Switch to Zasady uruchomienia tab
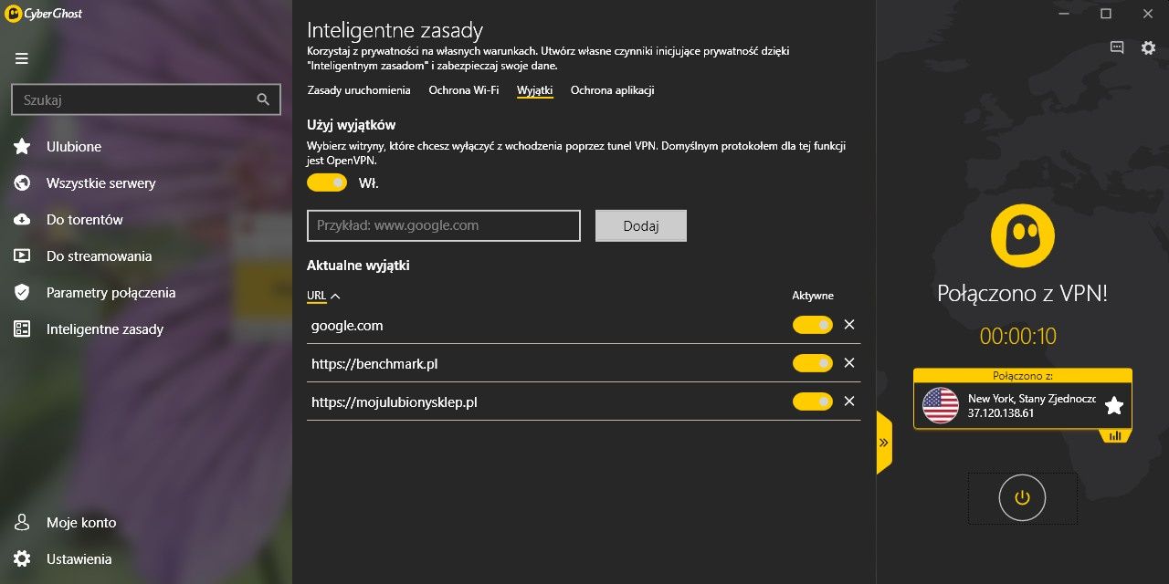 359,90
